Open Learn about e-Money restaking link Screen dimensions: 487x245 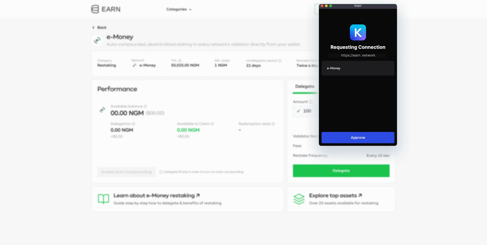156,196
